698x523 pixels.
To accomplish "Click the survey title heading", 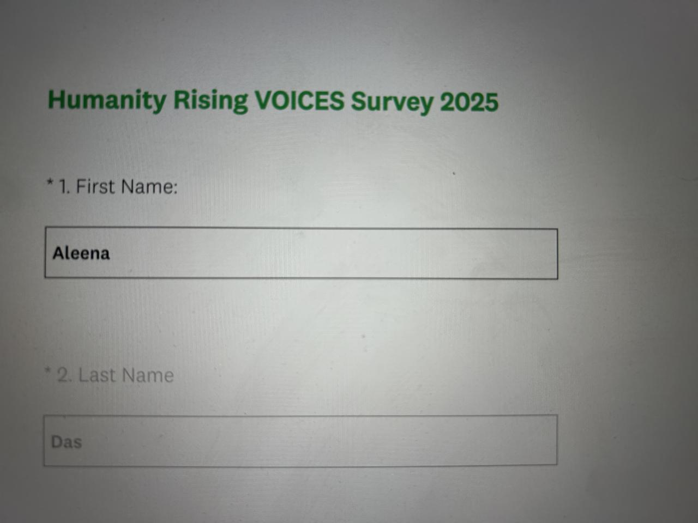I will point(273,101).
